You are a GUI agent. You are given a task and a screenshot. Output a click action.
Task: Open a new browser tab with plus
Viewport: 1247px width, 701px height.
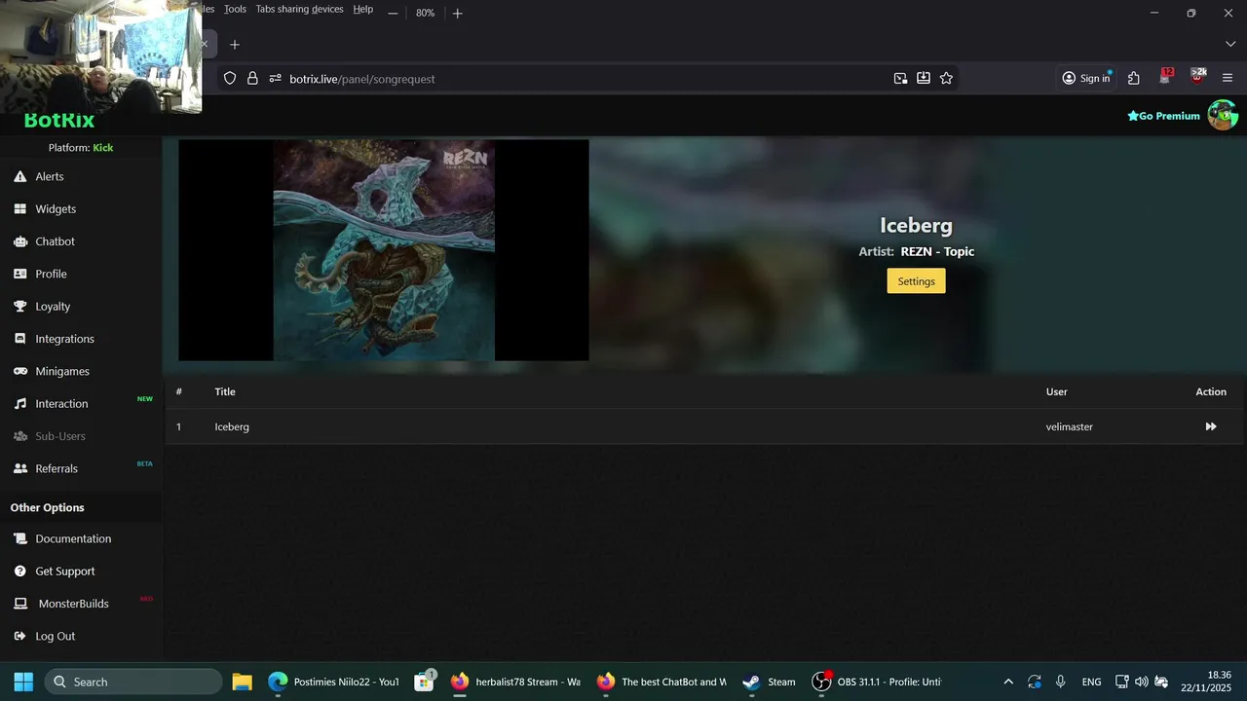point(234,44)
